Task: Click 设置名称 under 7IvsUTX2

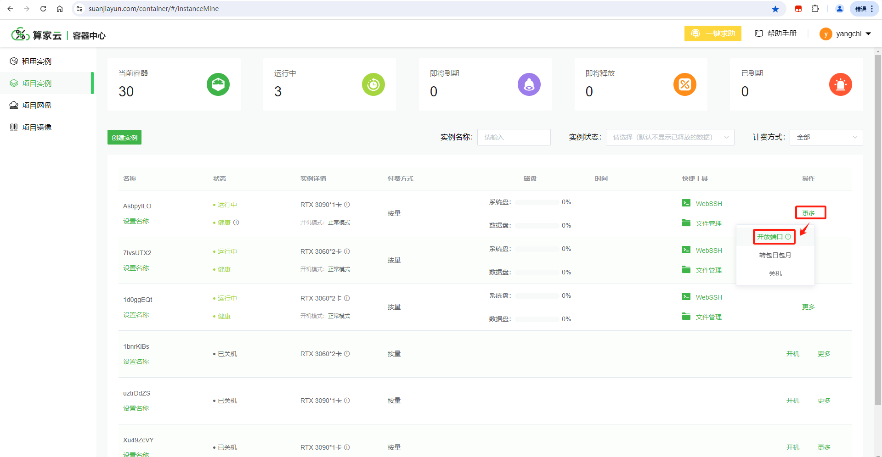Action: coord(136,268)
